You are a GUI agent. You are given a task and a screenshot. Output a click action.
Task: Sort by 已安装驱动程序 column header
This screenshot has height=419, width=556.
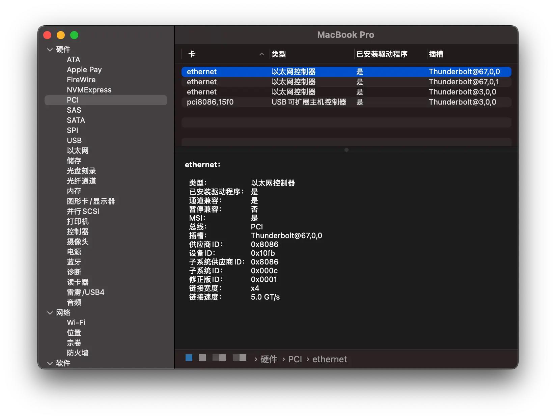click(x=382, y=54)
